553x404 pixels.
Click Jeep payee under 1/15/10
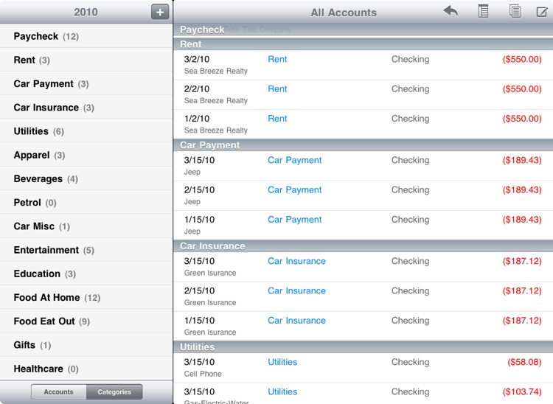point(192,231)
